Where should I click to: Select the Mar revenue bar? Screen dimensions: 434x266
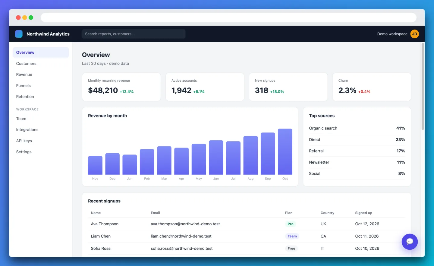point(164,160)
